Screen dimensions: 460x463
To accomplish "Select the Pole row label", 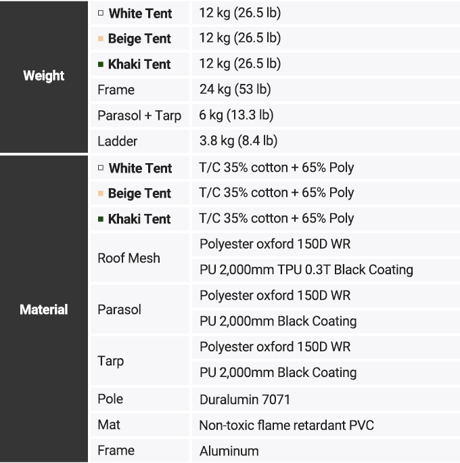I will click(x=110, y=399).
